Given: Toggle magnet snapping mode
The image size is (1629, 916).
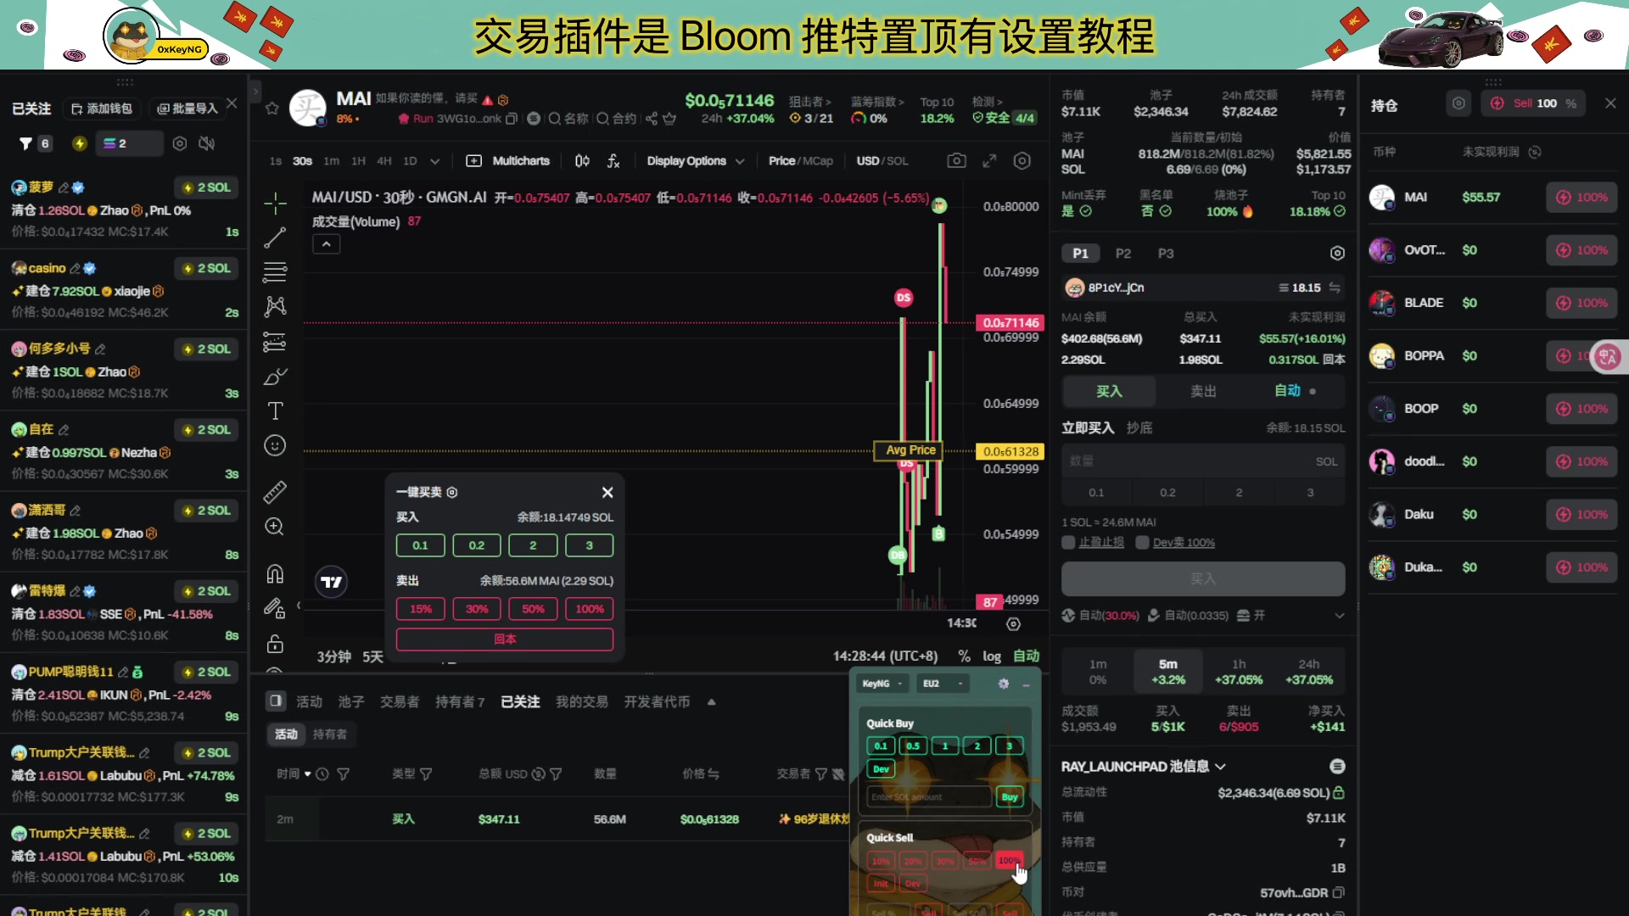Looking at the screenshot, I should [x=275, y=573].
